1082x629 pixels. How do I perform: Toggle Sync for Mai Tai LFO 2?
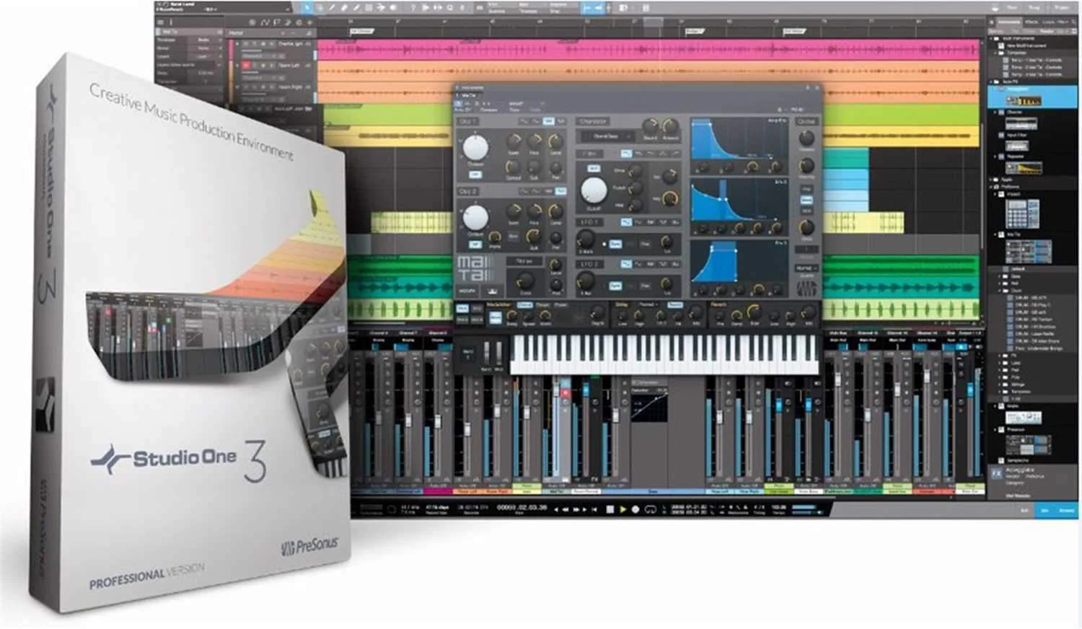coord(615,286)
